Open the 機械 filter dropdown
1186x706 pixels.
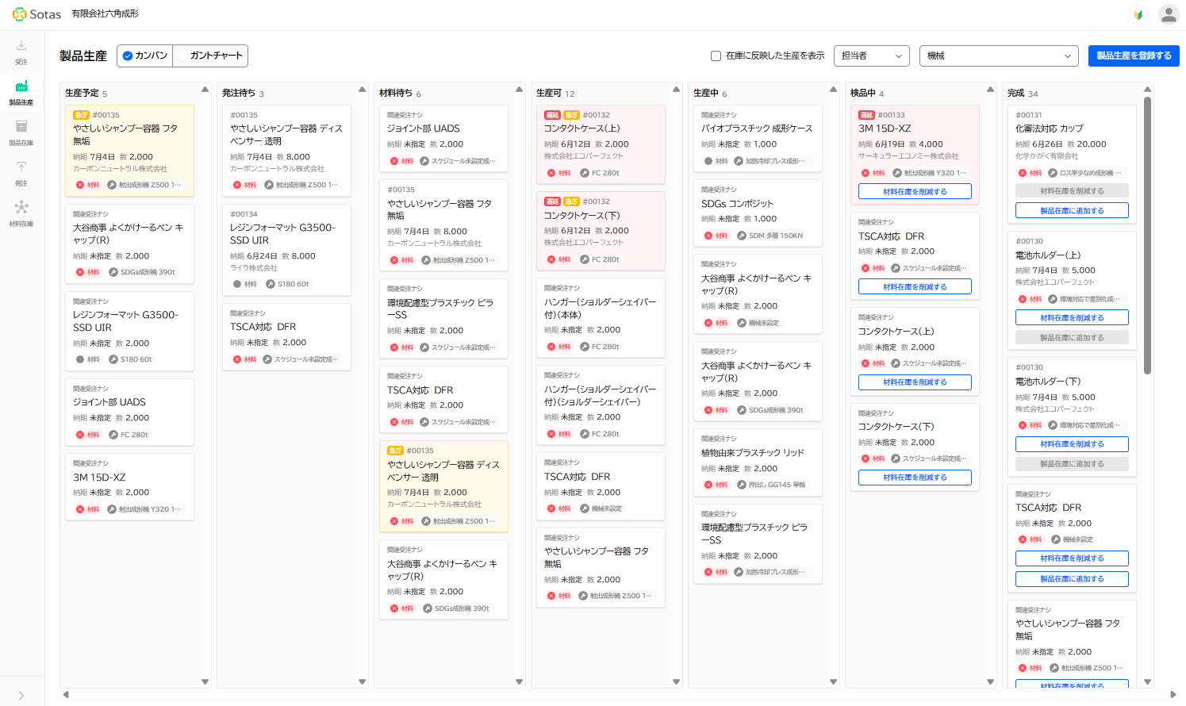pos(999,56)
